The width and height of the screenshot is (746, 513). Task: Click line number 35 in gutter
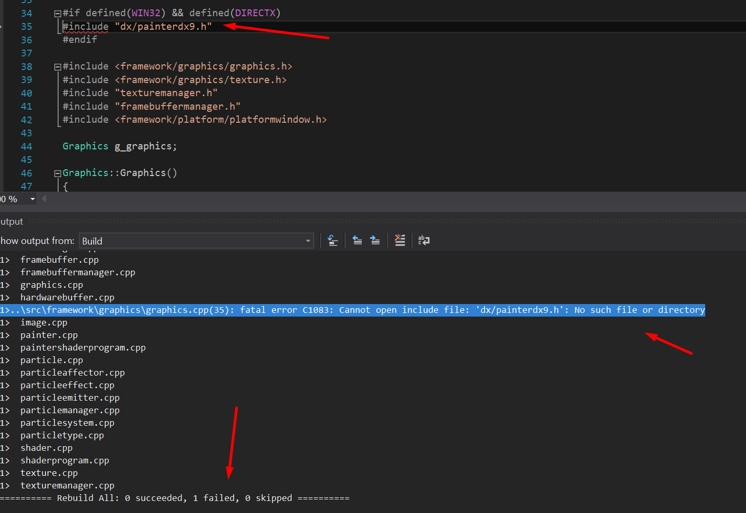pyautogui.click(x=27, y=27)
